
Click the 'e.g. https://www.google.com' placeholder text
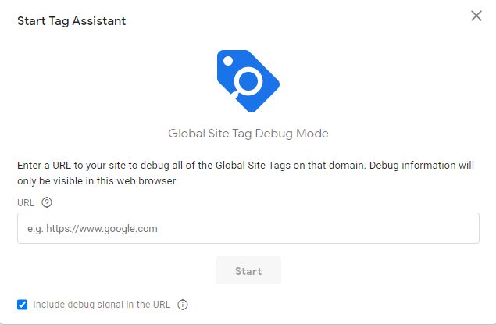92,228
